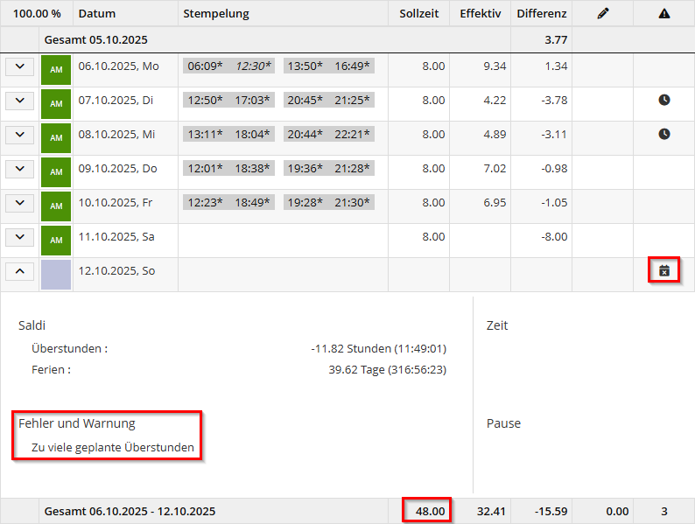Click the 20:45* 21:25* time stamp entry

tap(329, 101)
